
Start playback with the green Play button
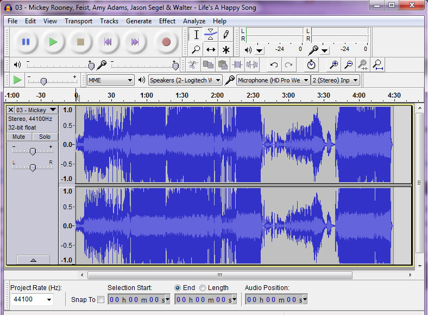coord(53,42)
